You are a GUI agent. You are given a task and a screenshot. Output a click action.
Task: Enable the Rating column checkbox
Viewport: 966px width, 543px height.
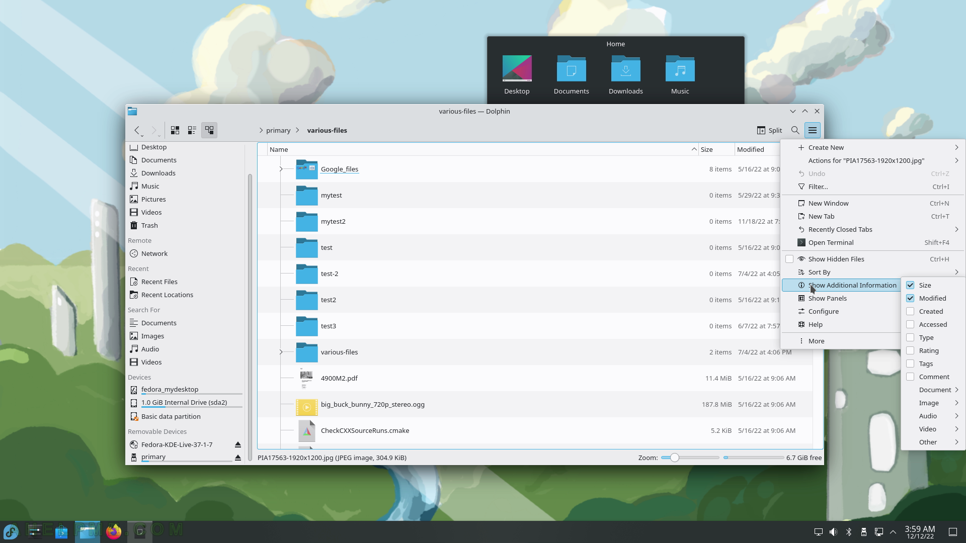coord(910,350)
